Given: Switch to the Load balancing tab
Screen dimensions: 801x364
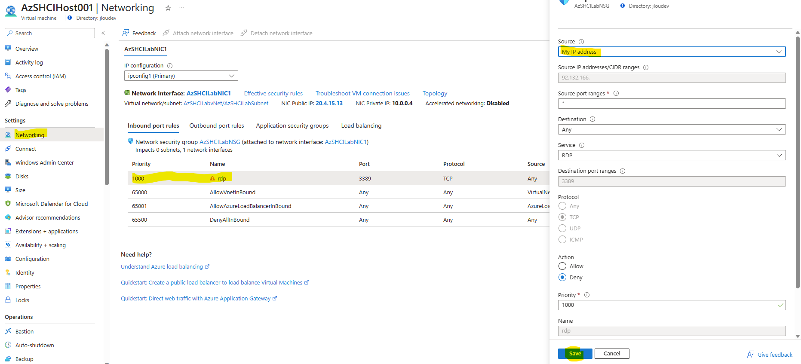Looking at the screenshot, I should coord(361,125).
